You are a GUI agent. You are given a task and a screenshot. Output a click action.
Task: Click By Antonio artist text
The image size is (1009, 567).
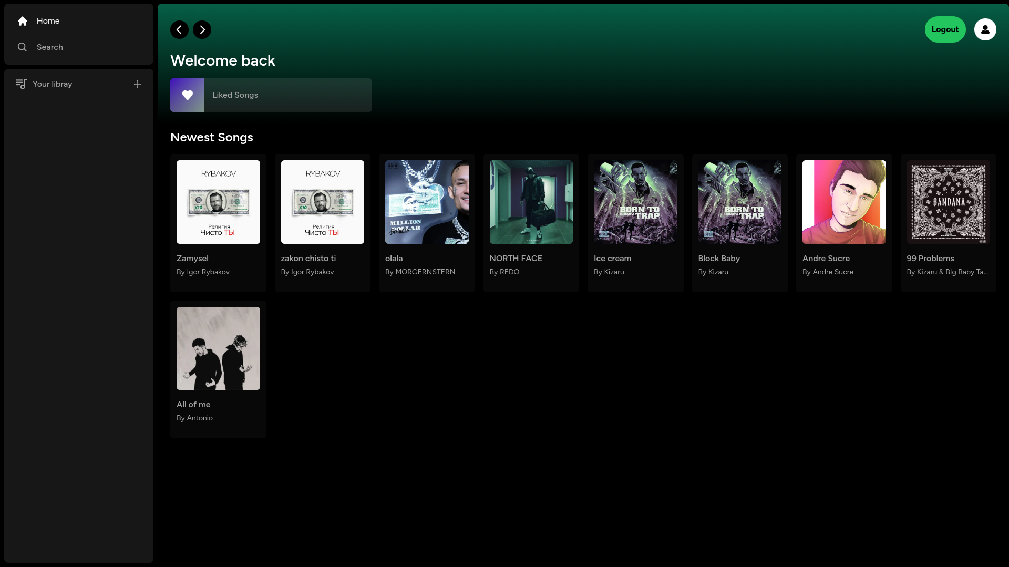click(x=195, y=418)
